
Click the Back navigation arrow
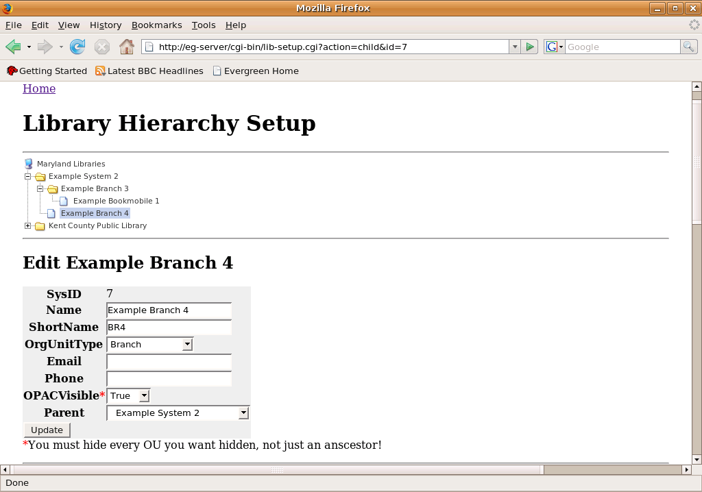pyautogui.click(x=13, y=47)
